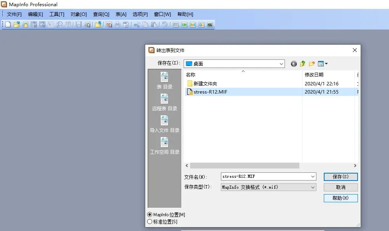
Task: Click the scroll left arrow of file list
Action: tap(187, 165)
